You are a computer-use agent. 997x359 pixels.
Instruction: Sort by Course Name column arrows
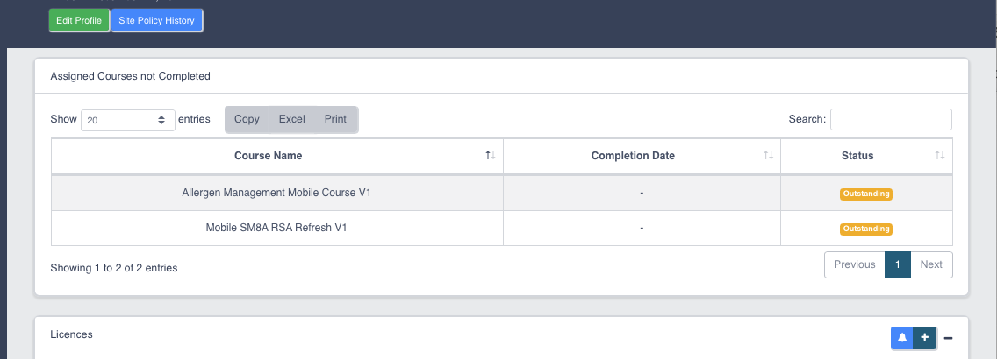(491, 155)
